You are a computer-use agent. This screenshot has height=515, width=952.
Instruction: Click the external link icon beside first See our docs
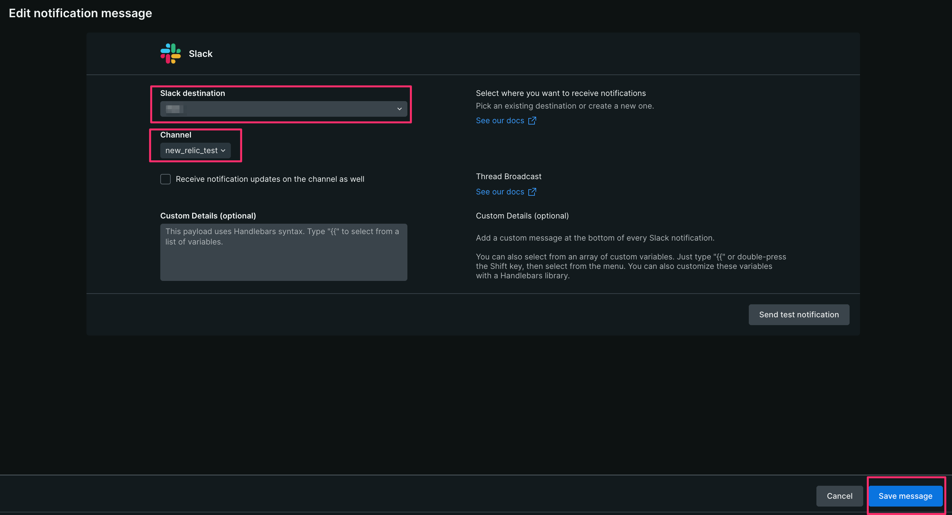pyautogui.click(x=532, y=120)
